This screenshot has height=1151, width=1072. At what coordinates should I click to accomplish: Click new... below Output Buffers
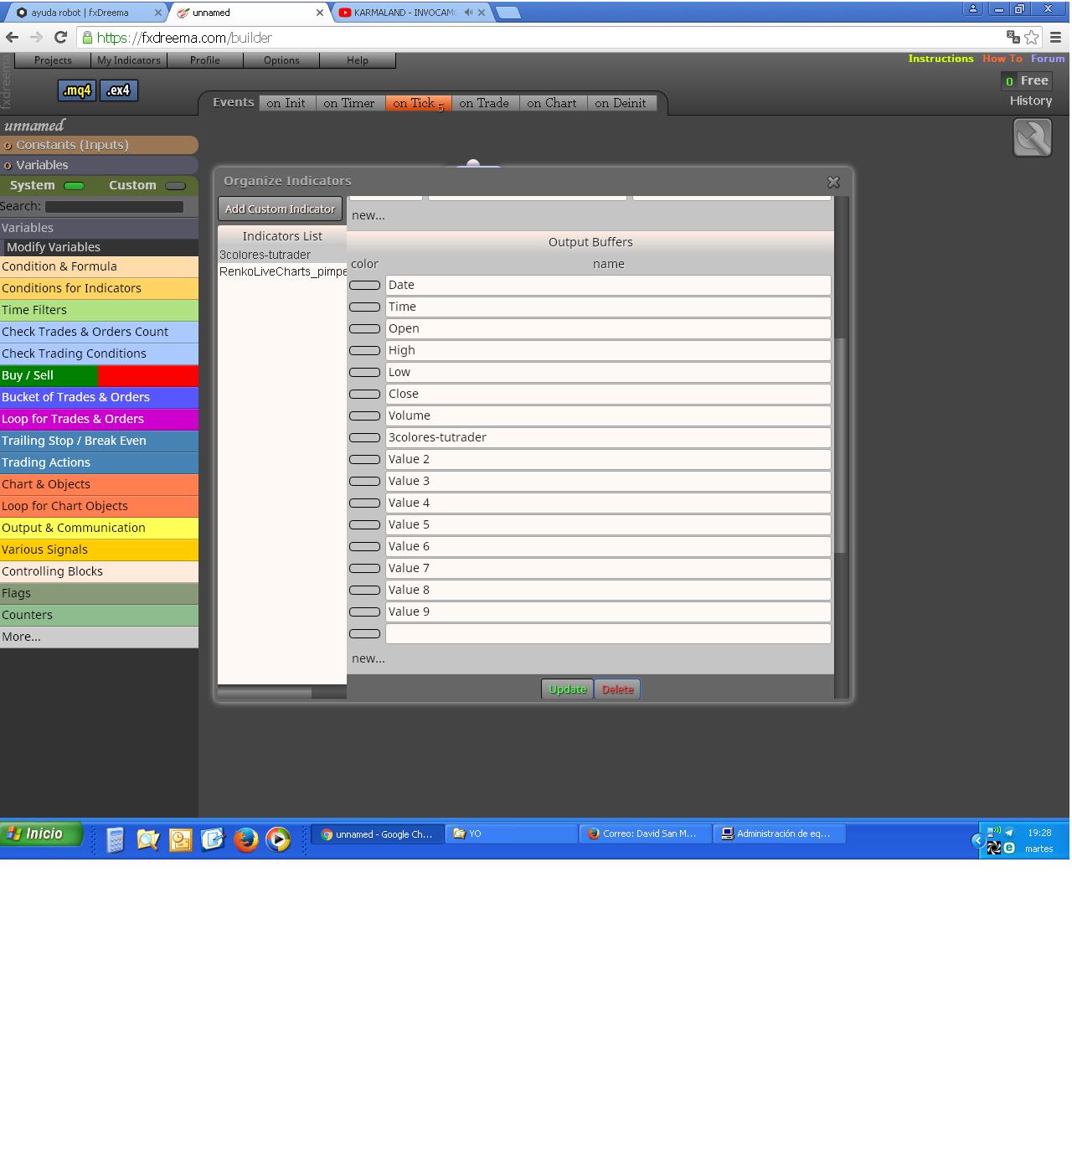click(368, 658)
